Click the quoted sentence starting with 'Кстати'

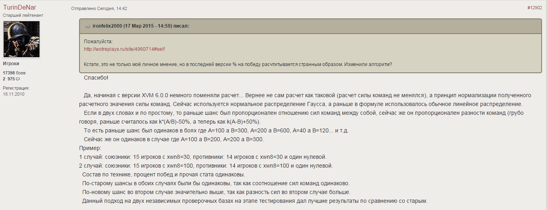[x=238, y=65]
